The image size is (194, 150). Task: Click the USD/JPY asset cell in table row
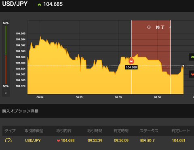pos(33,140)
